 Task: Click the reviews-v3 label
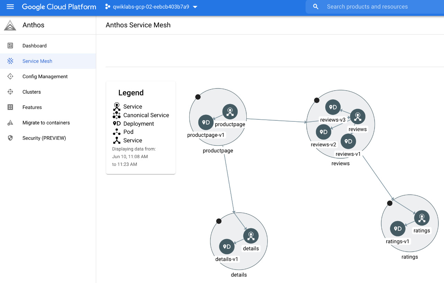point(333,120)
